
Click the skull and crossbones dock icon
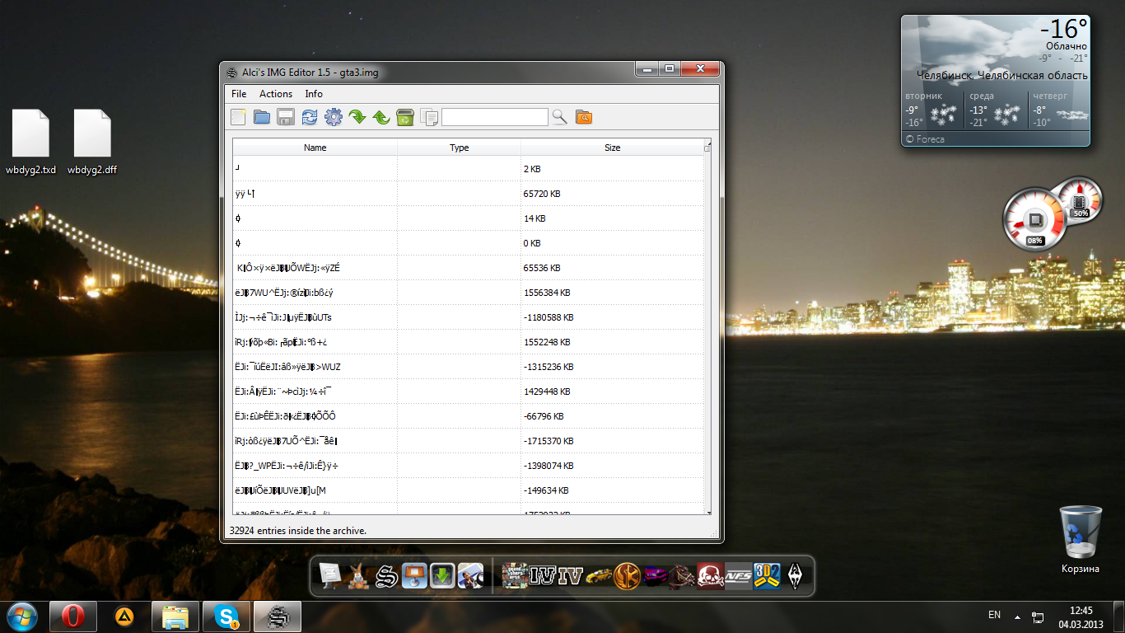click(710, 575)
